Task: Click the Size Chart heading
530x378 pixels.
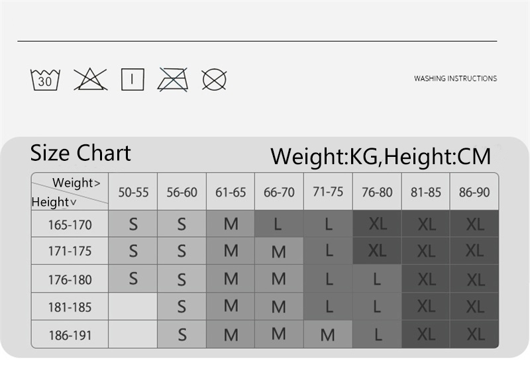Action: [81, 153]
